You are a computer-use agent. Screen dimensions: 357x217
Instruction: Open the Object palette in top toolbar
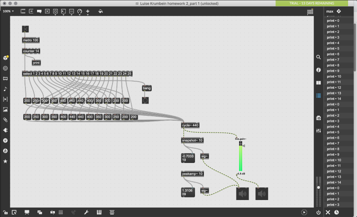point(23,11)
